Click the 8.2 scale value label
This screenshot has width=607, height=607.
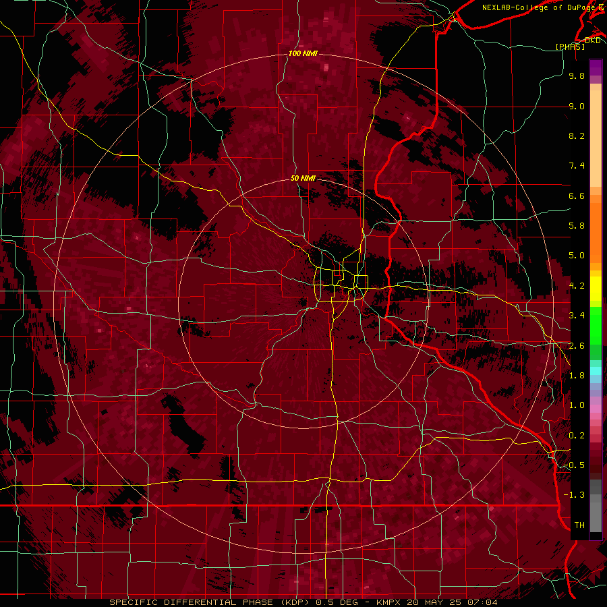(x=577, y=136)
